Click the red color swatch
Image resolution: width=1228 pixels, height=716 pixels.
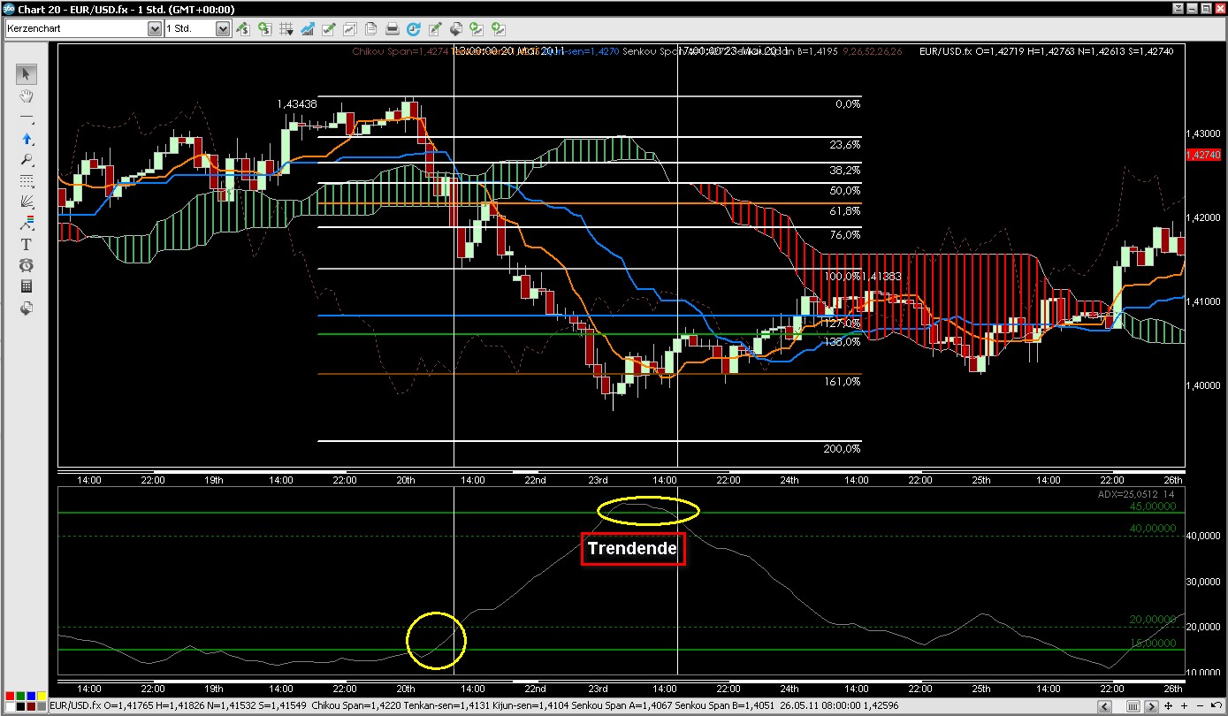tap(10, 697)
